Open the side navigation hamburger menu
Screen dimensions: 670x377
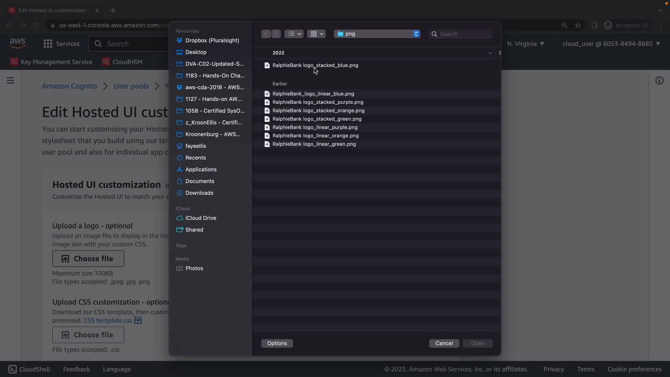10,81
